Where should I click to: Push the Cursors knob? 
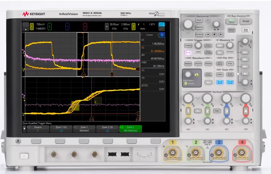[x=230, y=45]
